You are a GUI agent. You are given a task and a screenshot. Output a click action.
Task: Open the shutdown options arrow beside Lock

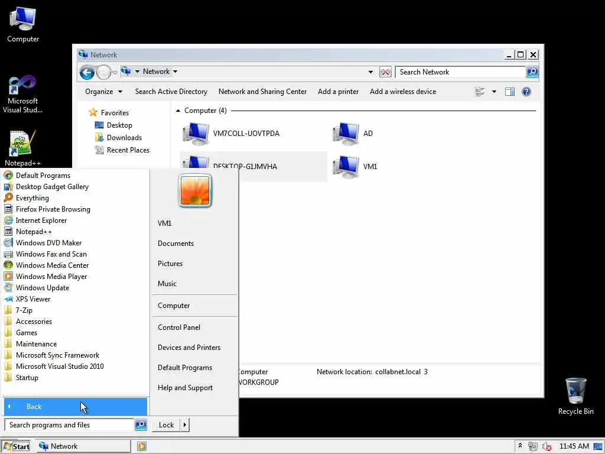pos(185,425)
